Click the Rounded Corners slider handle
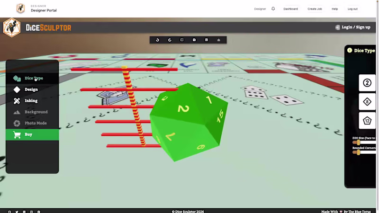Image resolution: width=379 pixels, height=213 pixels. (x=358, y=152)
